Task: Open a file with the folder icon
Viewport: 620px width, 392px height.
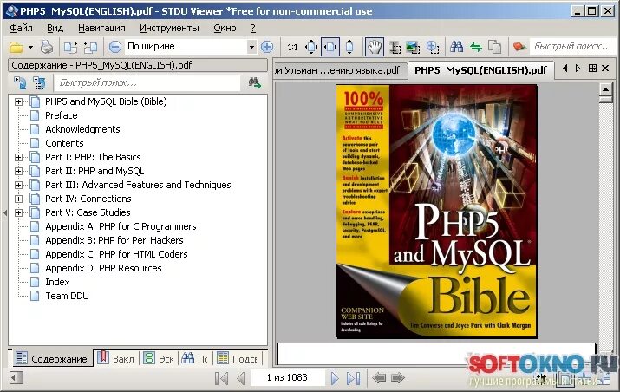Action: [16, 47]
